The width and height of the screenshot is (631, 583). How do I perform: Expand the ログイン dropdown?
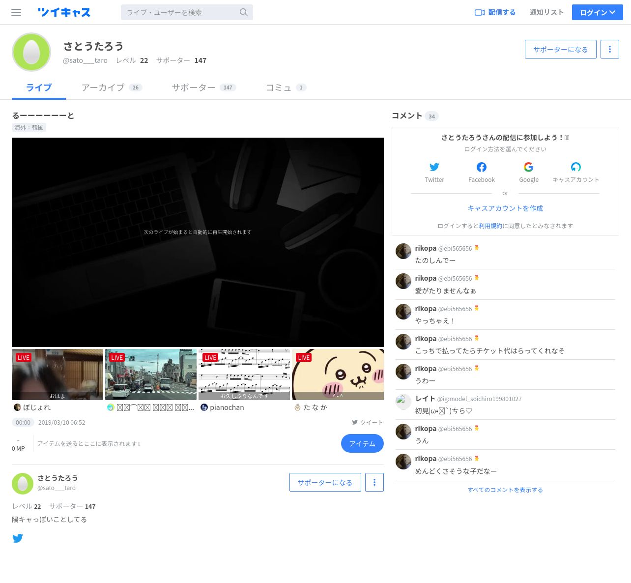point(598,12)
